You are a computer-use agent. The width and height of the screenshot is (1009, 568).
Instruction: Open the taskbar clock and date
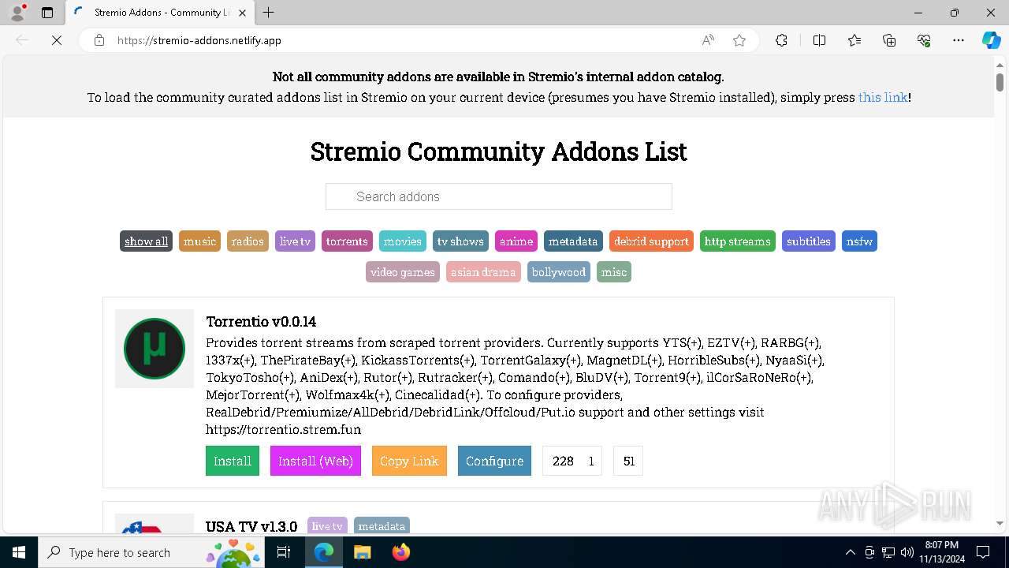click(941, 552)
